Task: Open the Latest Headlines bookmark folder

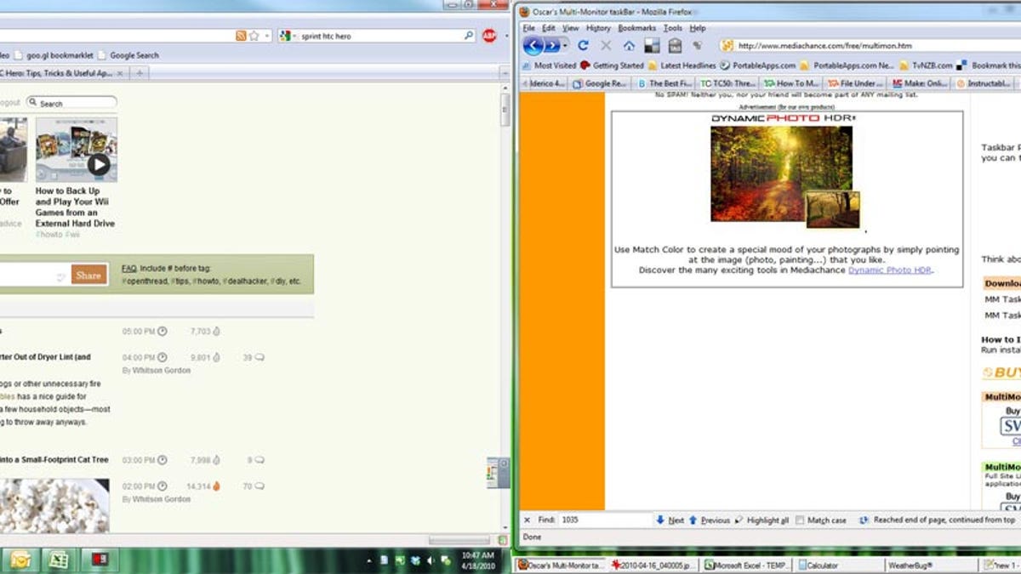Action: tap(682, 65)
